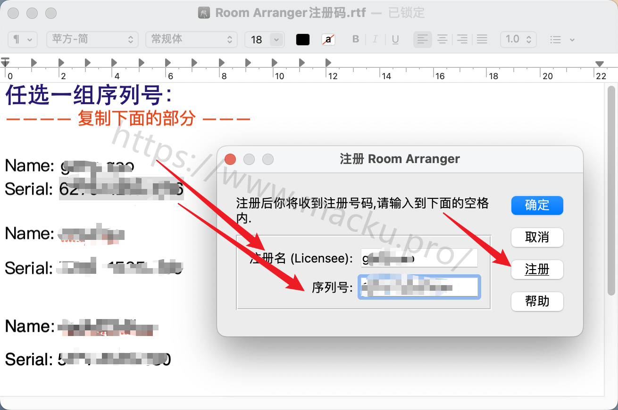Open the list bullets dropdown

562,40
